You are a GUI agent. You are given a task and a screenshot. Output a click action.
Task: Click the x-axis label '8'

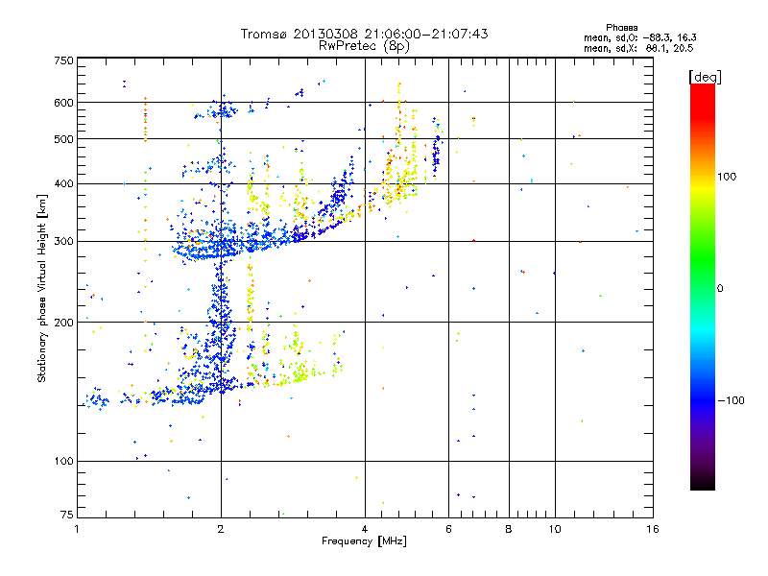[509, 529]
